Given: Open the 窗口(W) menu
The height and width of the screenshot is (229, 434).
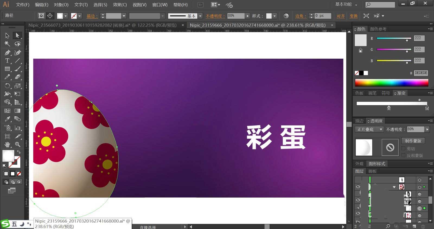Looking at the screenshot, I should [x=160, y=5].
